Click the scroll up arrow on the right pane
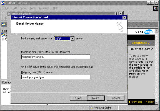160x111 pixels. (x=156, y=30)
